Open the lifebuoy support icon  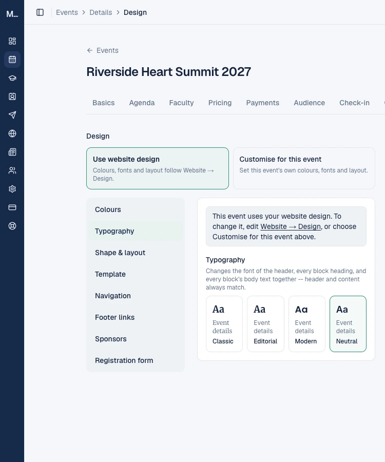point(12,226)
